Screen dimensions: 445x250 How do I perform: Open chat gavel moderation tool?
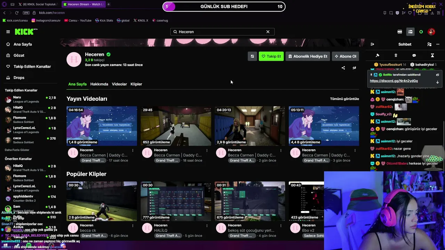378,56
